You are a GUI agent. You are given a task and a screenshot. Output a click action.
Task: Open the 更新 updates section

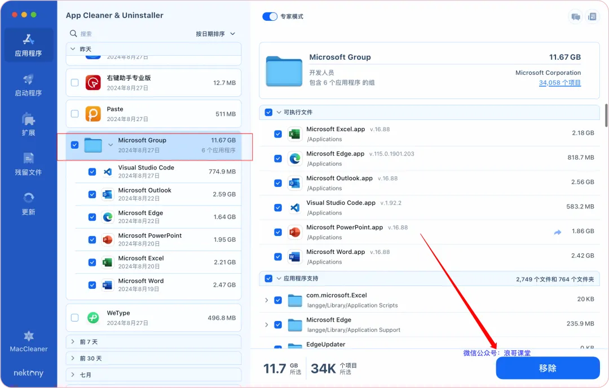[28, 204]
